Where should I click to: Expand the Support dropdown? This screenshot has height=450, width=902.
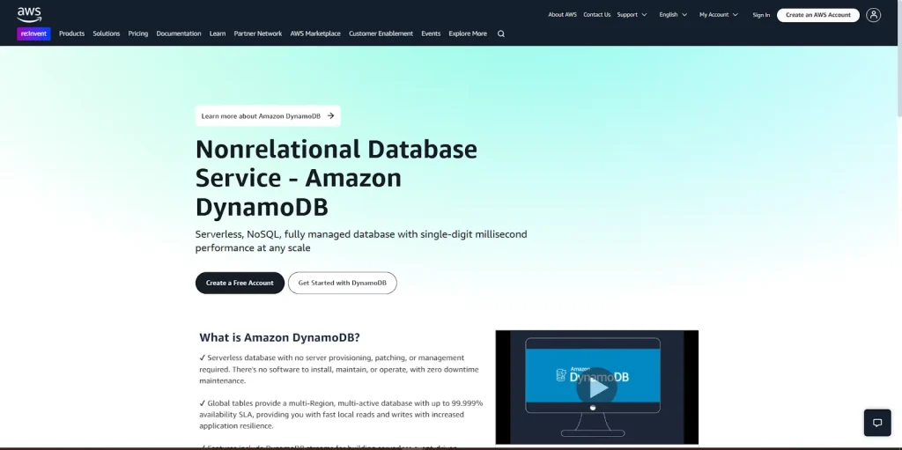[x=632, y=15]
